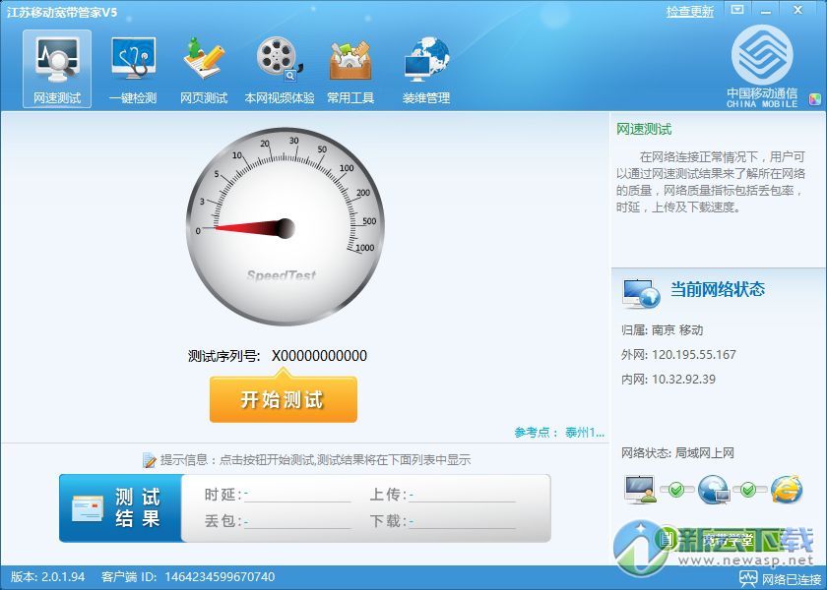Click the 当前网络状态 monitor globe icon

click(641, 293)
